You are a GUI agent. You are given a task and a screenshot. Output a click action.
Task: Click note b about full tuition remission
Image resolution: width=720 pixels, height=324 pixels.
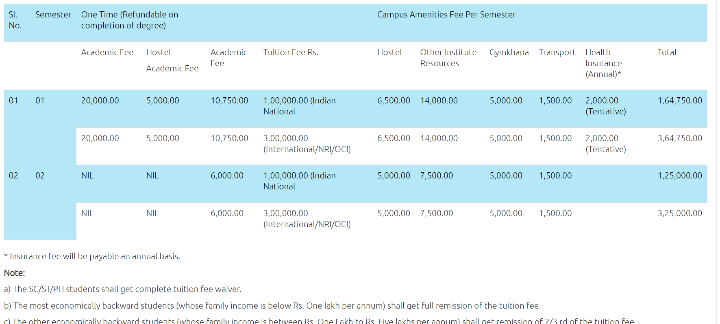tap(272, 306)
